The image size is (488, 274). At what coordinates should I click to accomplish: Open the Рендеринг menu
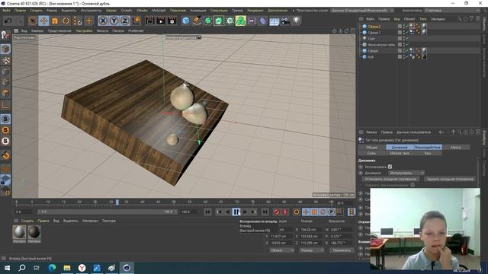click(255, 10)
